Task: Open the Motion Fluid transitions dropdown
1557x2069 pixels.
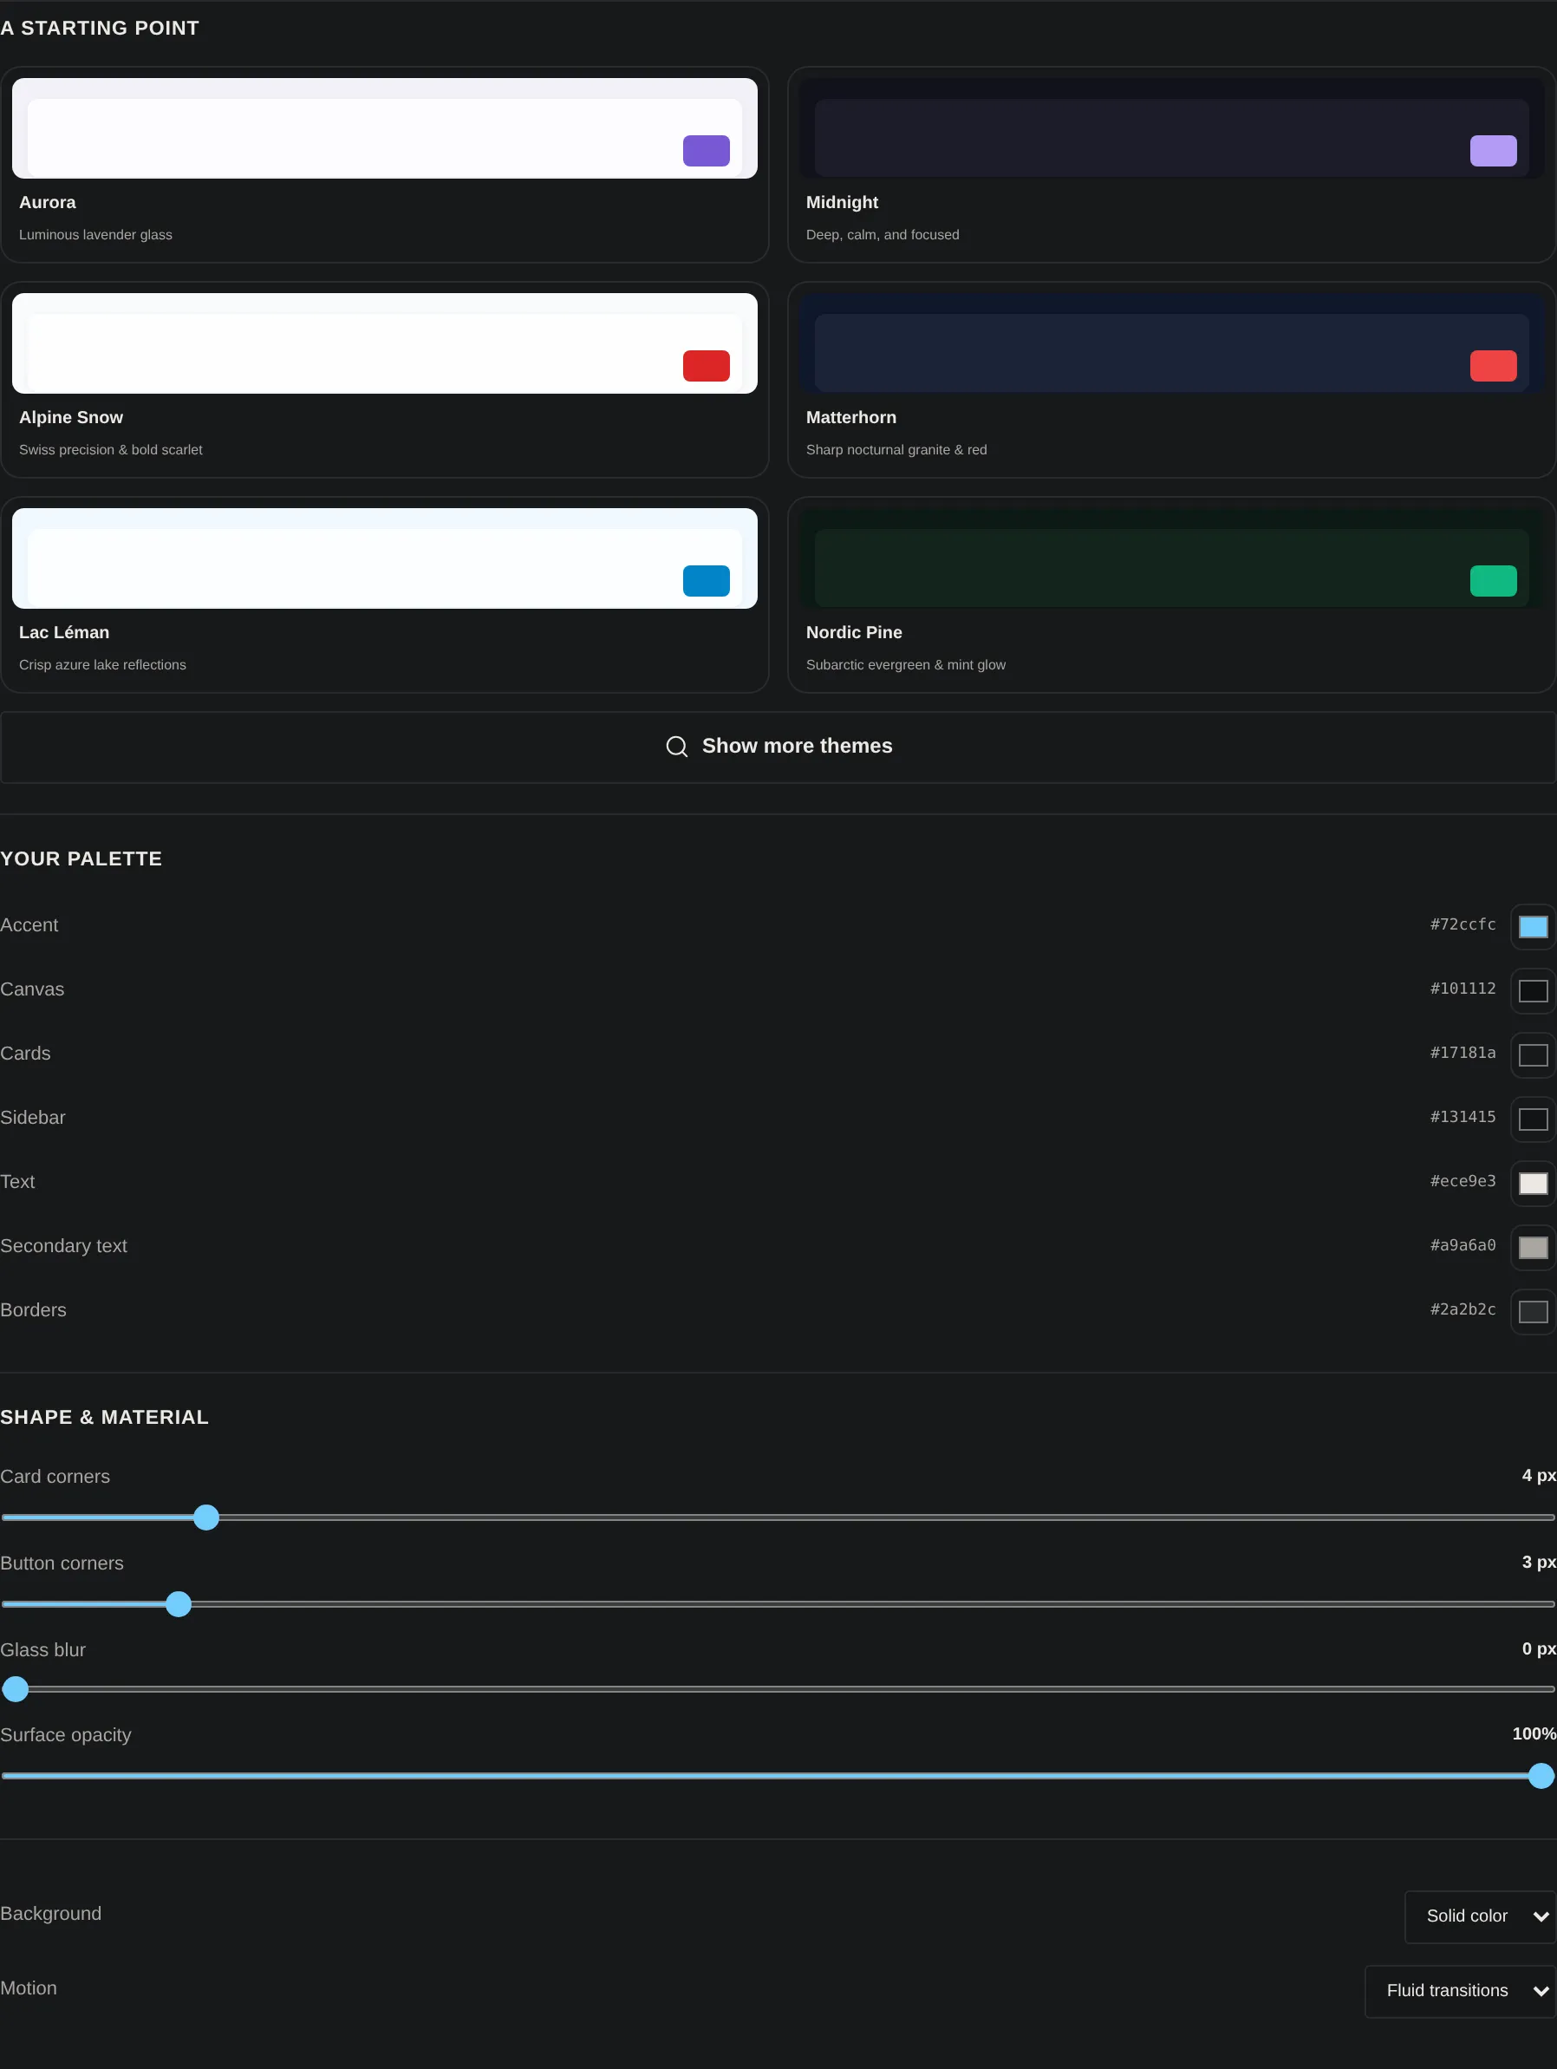Action: tap(1461, 1991)
